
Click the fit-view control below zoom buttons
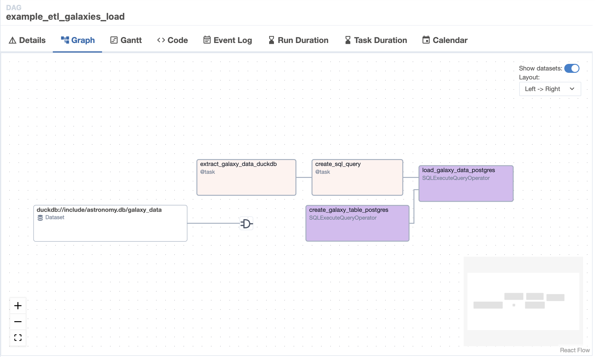click(18, 338)
